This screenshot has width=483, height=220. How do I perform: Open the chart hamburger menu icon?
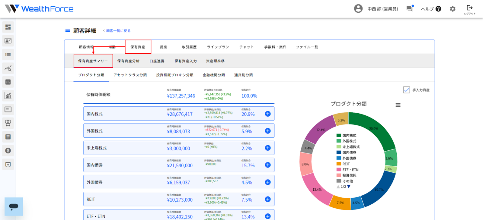pyautogui.click(x=398, y=105)
